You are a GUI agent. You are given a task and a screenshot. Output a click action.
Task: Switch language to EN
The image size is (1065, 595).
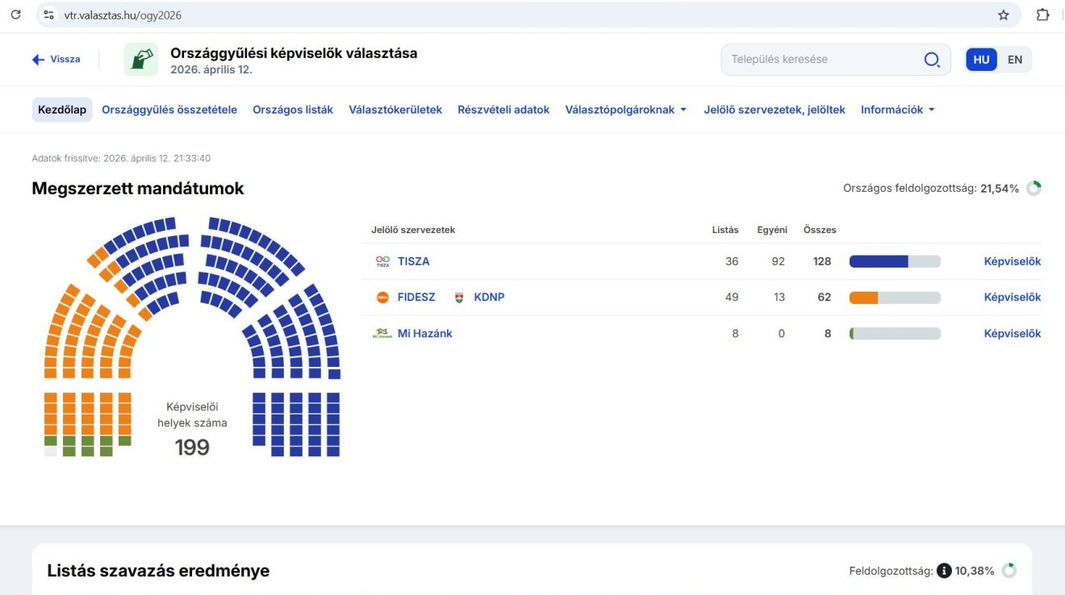1014,60
